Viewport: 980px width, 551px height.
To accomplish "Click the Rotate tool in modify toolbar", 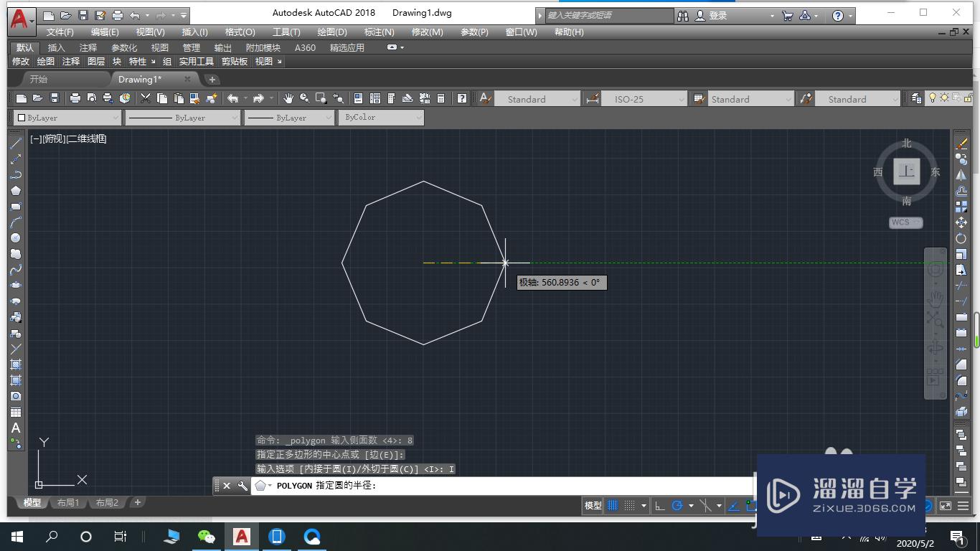I will tap(961, 238).
